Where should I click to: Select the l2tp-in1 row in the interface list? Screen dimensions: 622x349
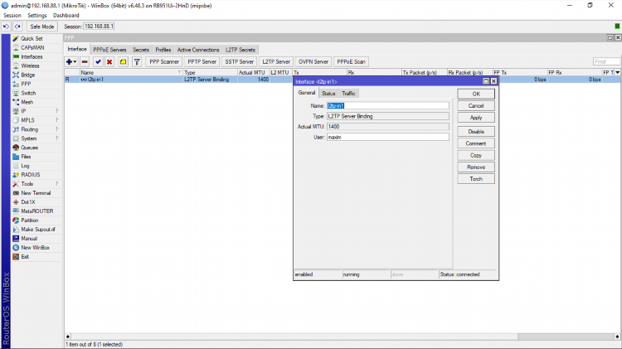click(x=178, y=80)
